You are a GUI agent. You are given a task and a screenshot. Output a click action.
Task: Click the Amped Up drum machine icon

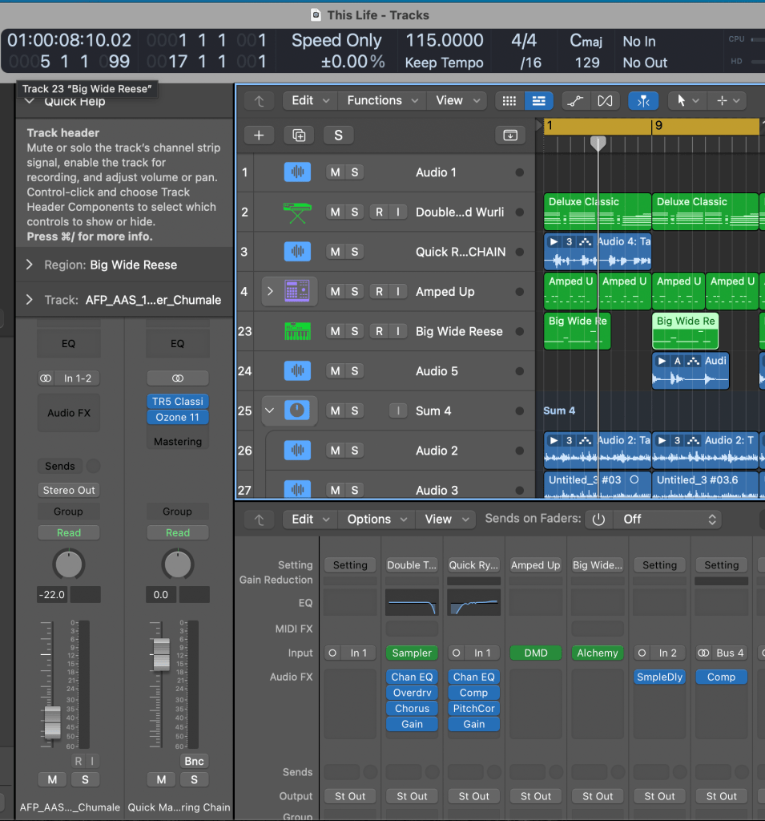coord(297,291)
